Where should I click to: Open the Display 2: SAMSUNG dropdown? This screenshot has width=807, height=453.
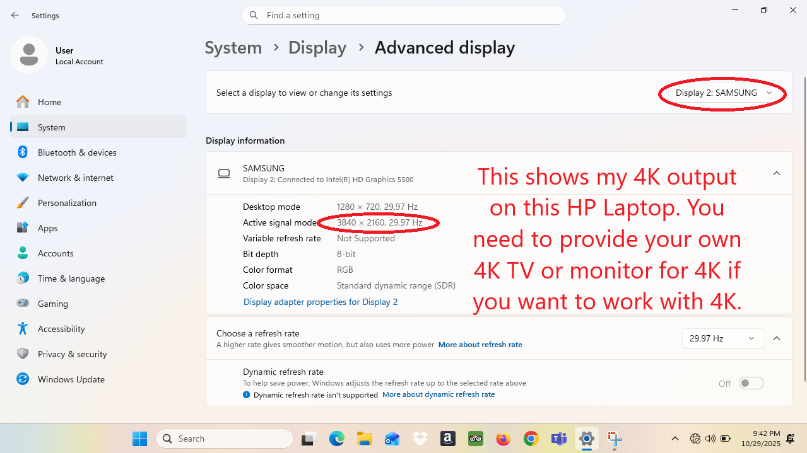(723, 93)
